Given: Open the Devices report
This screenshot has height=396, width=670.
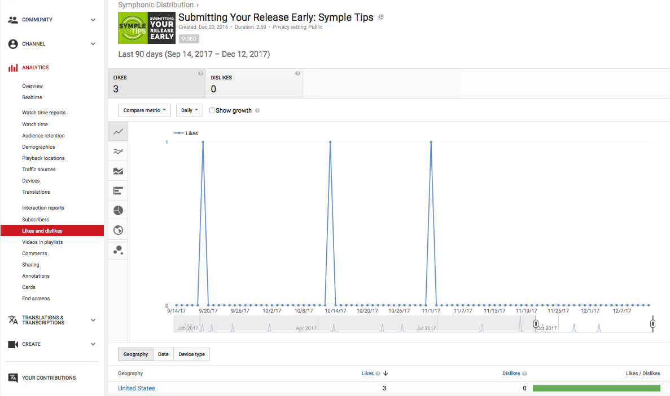Looking at the screenshot, I should point(31,181).
